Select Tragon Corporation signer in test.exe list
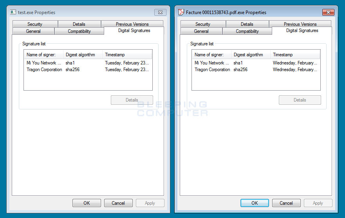Screen dimensions: 345x218 [x=44, y=70]
